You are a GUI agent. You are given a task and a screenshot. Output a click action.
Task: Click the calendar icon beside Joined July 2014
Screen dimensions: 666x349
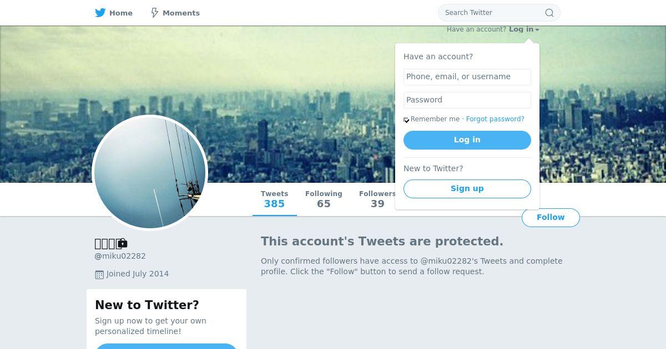pyautogui.click(x=99, y=274)
